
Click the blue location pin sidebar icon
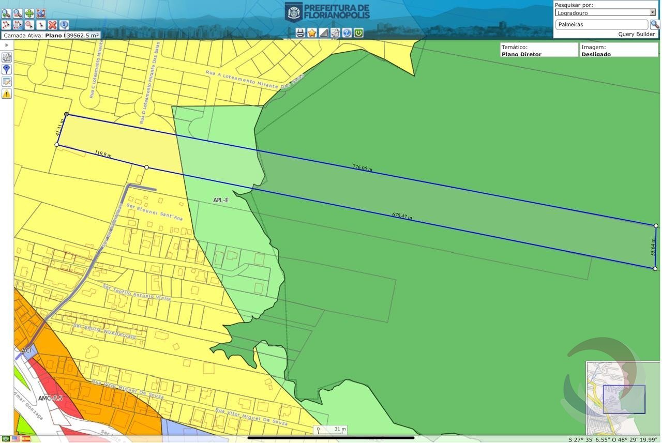[7, 69]
